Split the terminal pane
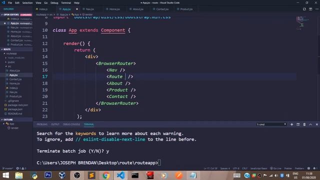This screenshot has width=320, height=180. pos(298,124)
